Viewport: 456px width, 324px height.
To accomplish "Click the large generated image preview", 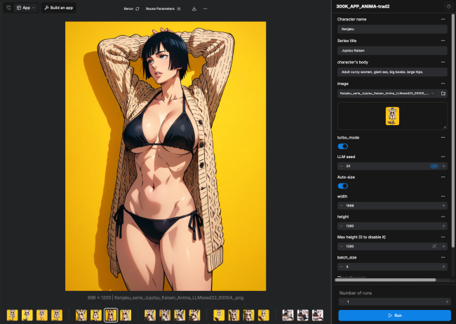I will [166, 156].
